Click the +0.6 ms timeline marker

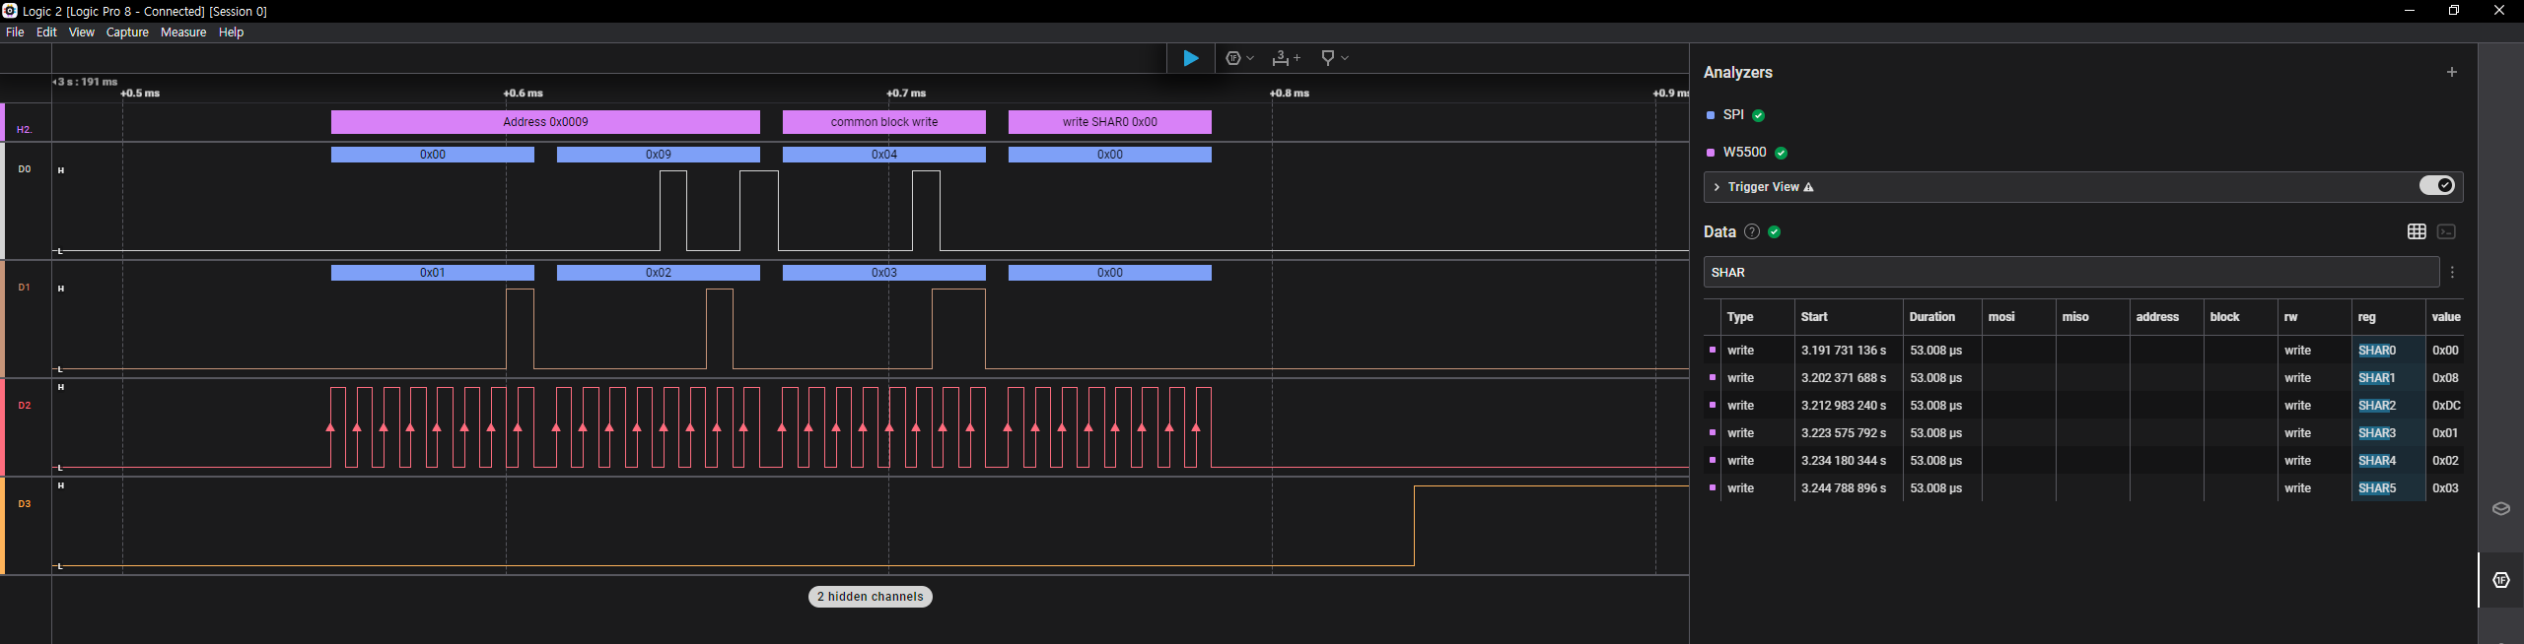click(523, 94)
